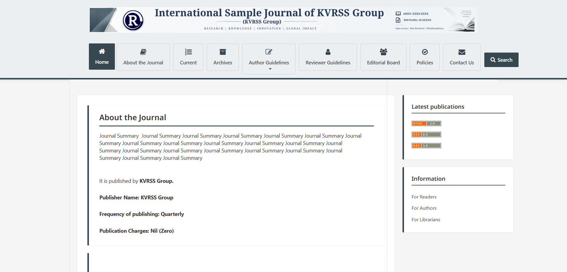Image resolution: width=567 pixels, height=272 pixels.
Task: Click the pencil edit icon for Author Guidelines
Action: (269, 52)
